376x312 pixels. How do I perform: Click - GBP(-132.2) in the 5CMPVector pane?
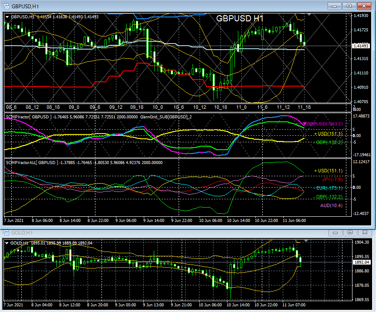click(x=328, y=142)
